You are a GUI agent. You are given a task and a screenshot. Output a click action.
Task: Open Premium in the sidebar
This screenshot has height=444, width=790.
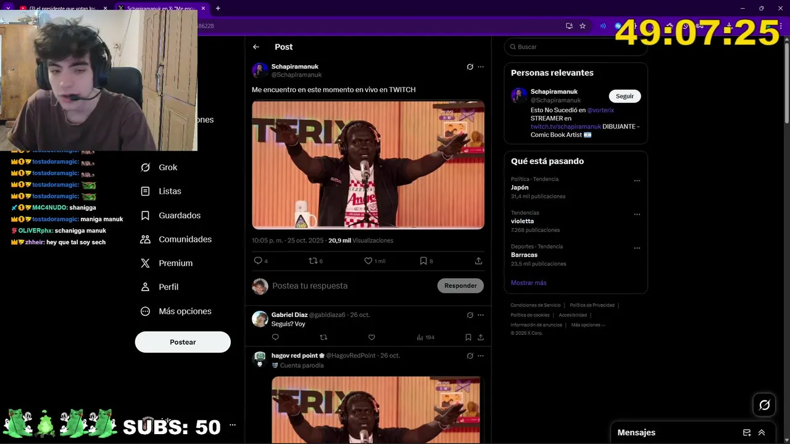coord(167,263)
